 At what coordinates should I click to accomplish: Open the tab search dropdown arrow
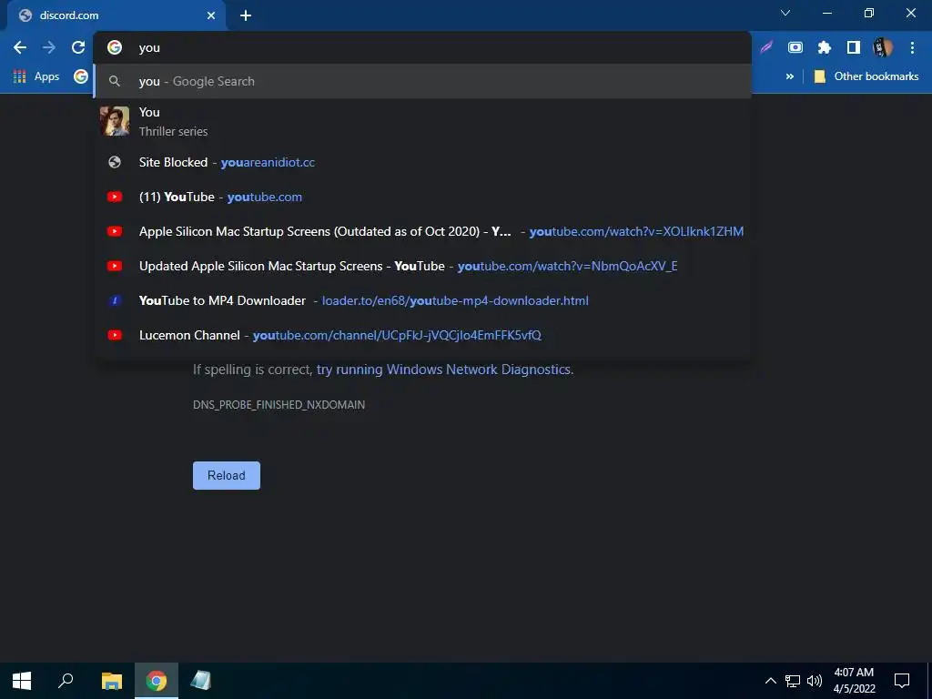(785, 13)
